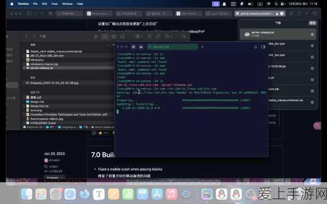
Task: Select jdk-21_linux-x64_bin.rpm file in Finder
Action: (x=47, y=55)
